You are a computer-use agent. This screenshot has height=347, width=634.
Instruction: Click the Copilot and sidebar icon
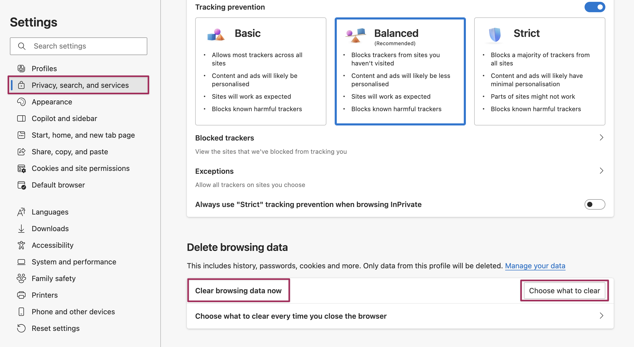(x=21, y=118)
